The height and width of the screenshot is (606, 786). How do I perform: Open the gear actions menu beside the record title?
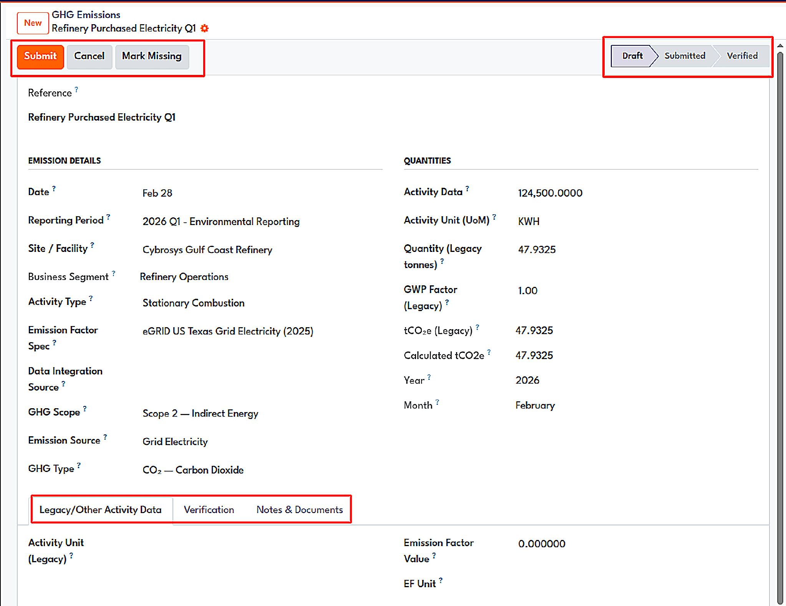click(x=205, y=28)
